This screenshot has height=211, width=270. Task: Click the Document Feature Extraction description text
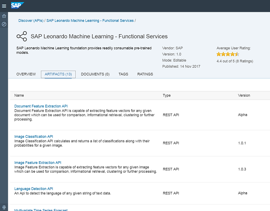[84, 115]
